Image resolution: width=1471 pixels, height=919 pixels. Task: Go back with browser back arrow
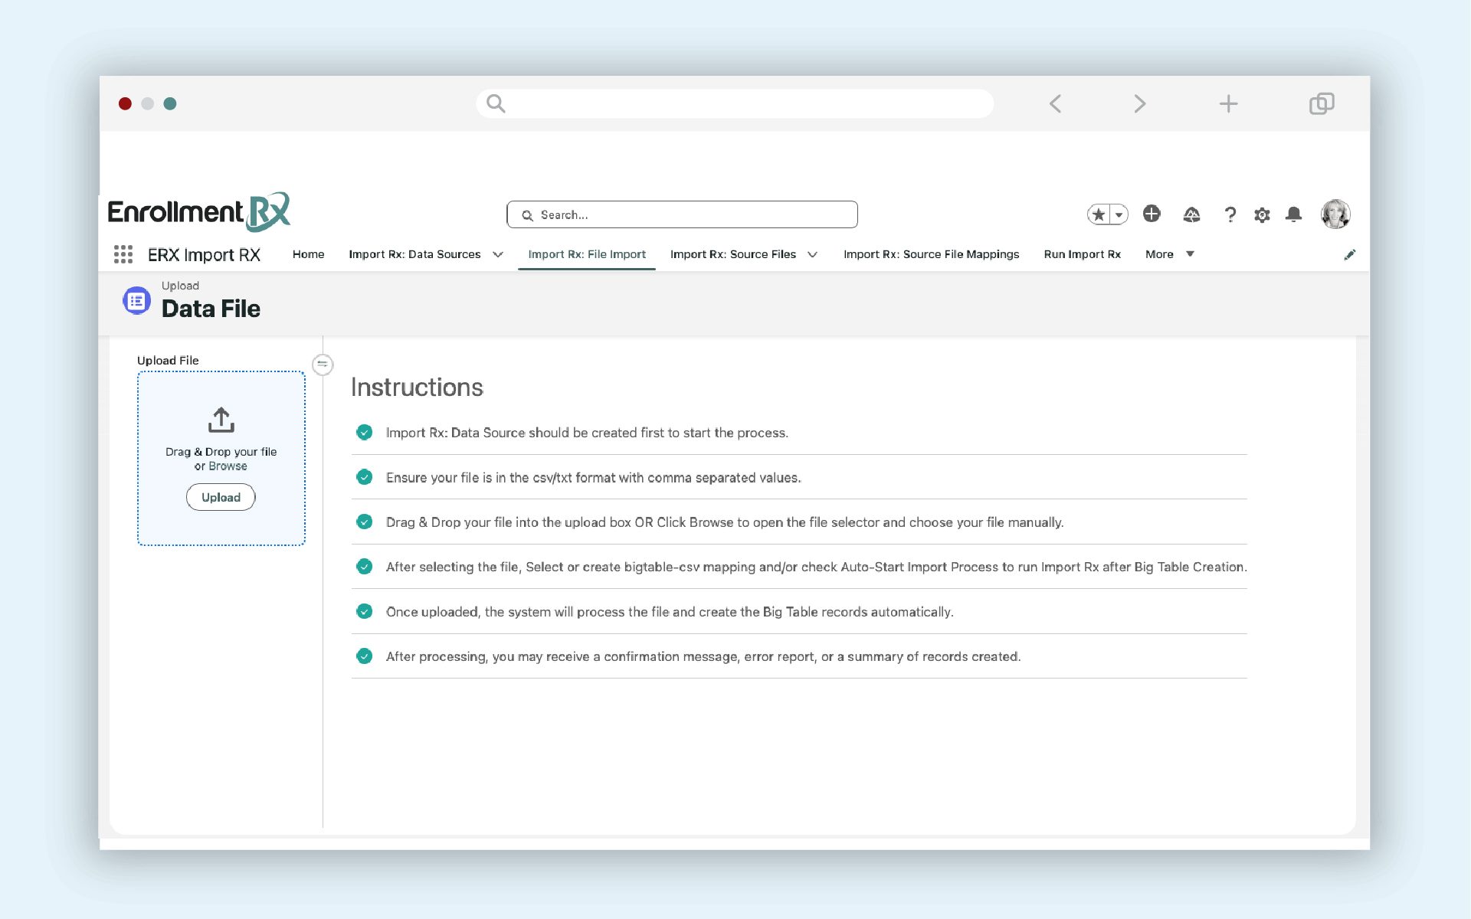point(1055,103)
